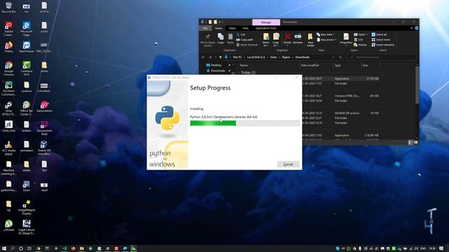Screen dimensions: 449x252
Task: Switch to the Share ribbon tab
Action: 232,28
